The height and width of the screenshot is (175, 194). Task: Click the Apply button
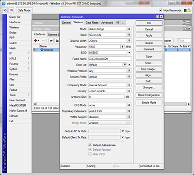coord(149,35)
